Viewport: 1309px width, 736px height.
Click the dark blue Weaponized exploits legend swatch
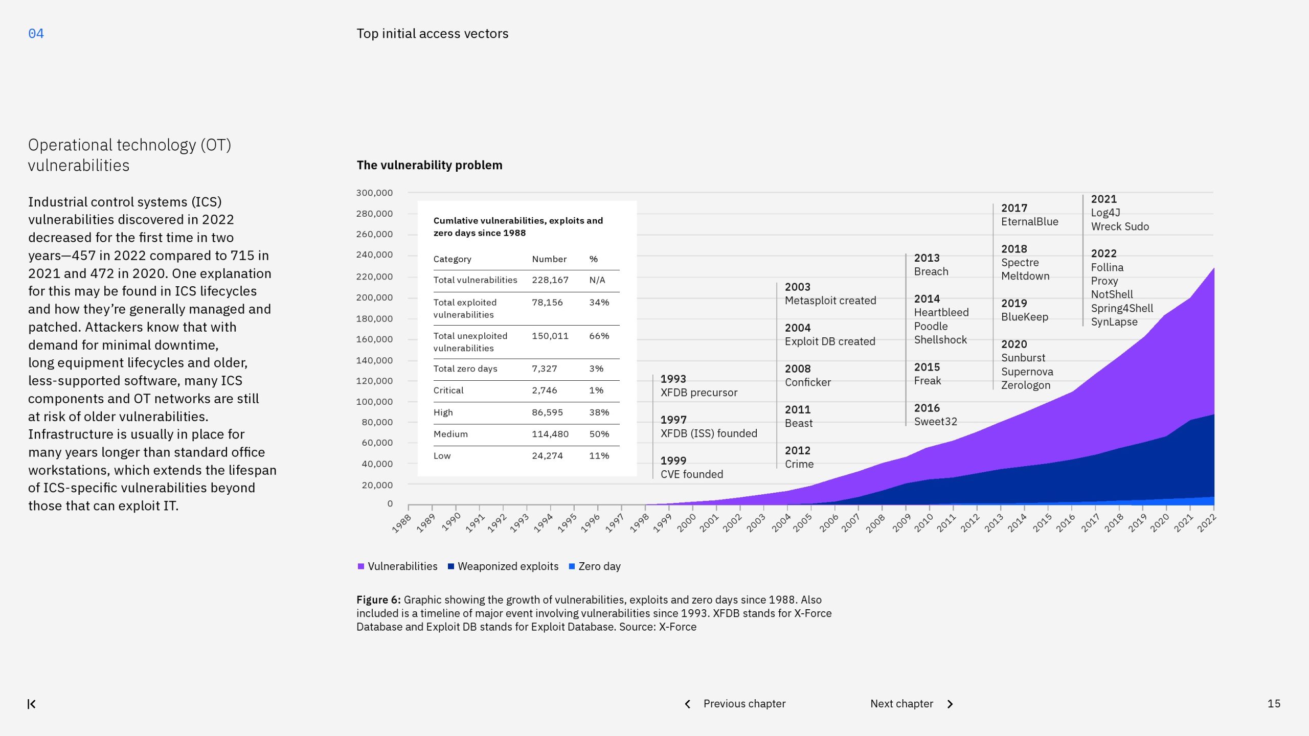point(451,566)
